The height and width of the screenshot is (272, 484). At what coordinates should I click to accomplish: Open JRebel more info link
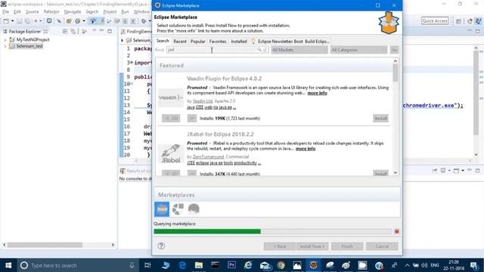pyautogui.click(x=306, y=149)
